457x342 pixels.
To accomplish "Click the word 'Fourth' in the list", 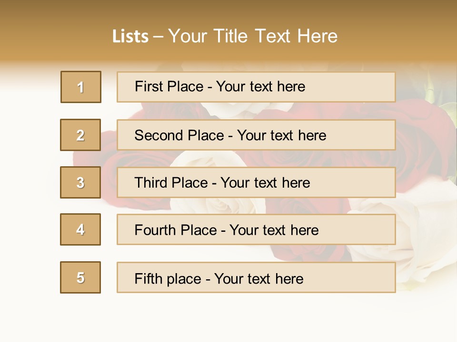I will coord(155,230).
